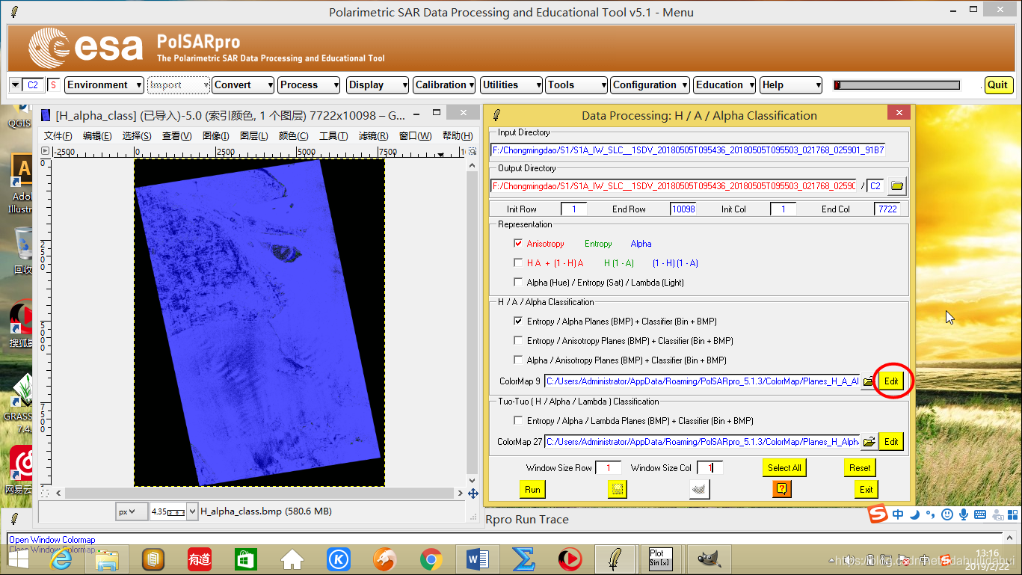Check Entropy / Alpha / Lambda Planes checkbox
This screenshot has height=575, width=1022.
[518, 421]
